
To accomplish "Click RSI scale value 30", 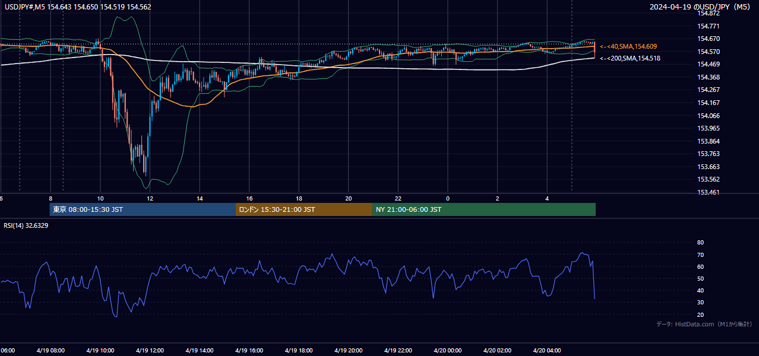I will pyautogui.click(x=700, y=303).
